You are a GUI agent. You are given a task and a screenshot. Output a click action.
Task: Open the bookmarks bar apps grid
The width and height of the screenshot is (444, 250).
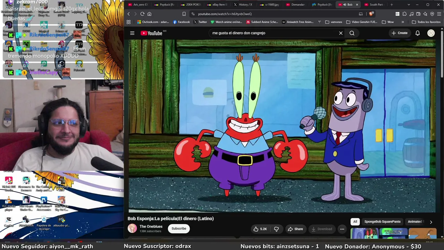(128, 22)
